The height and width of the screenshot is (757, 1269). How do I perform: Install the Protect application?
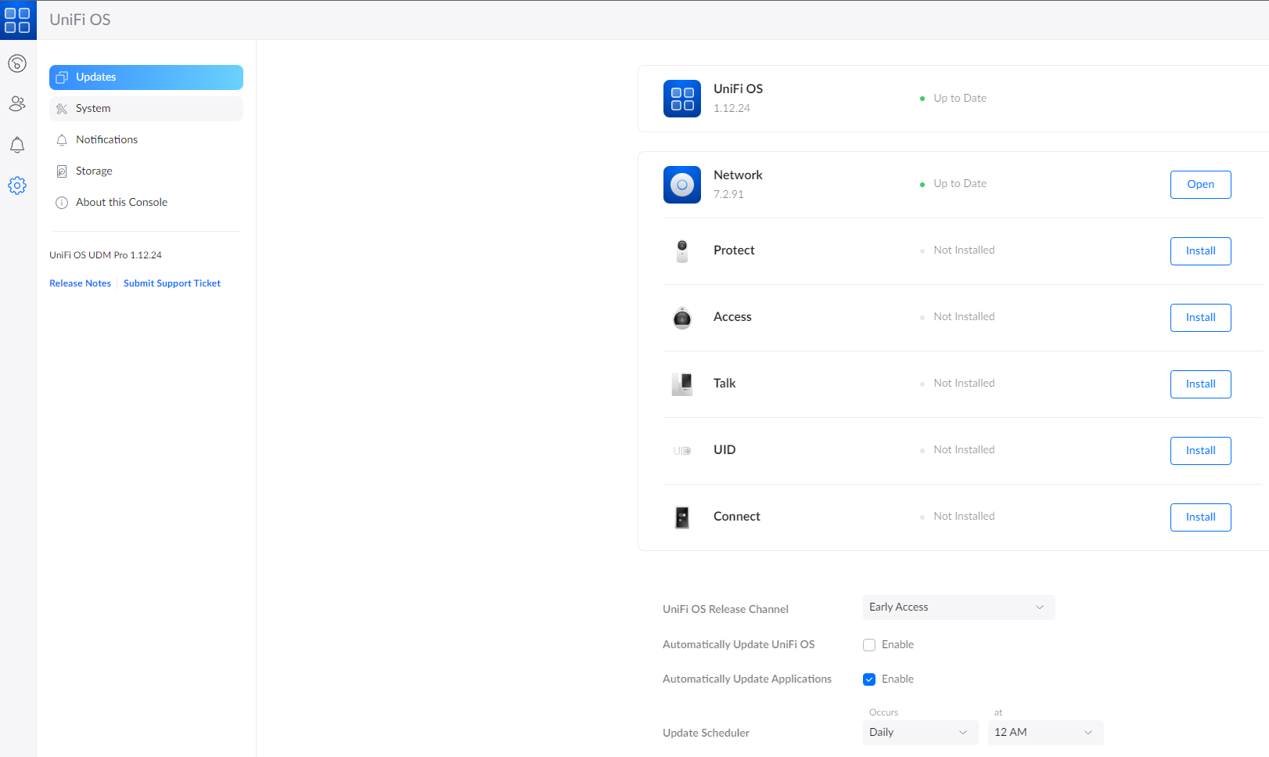click(x=1200, y=251)
